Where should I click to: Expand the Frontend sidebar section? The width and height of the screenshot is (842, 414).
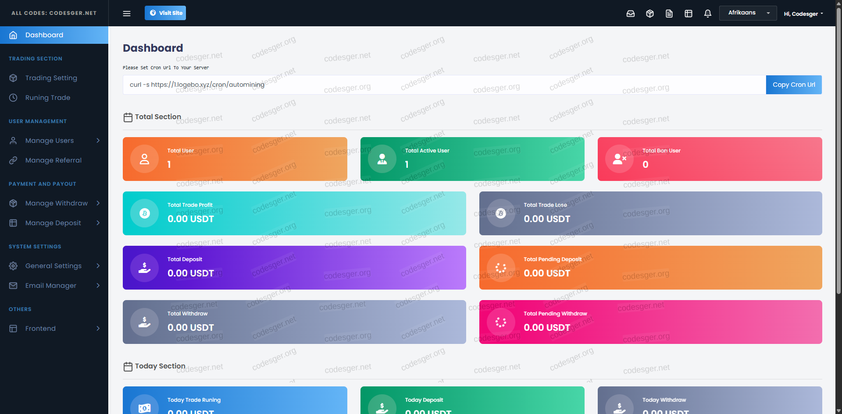click(54, 329)
